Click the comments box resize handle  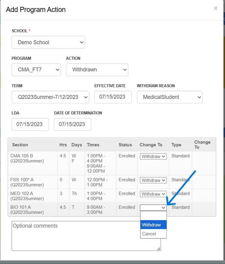coord(159,249)
